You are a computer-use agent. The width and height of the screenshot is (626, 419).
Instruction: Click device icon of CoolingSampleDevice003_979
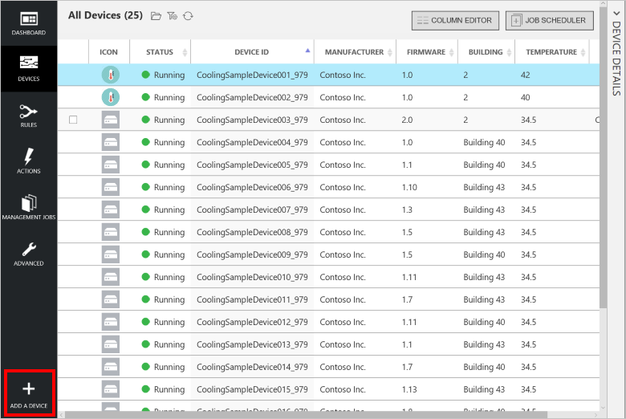click(111, 120)
